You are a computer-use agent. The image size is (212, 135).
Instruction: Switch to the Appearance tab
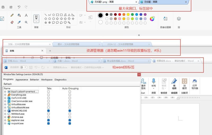(22, 80)
